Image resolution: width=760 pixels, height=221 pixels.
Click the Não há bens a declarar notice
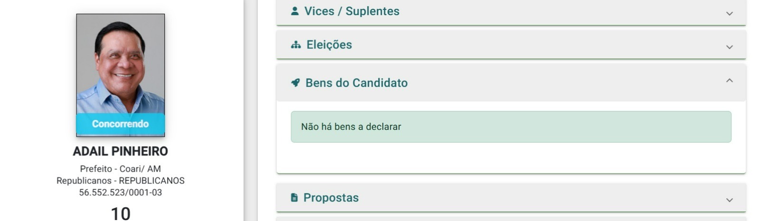click(x=511, y=127)
